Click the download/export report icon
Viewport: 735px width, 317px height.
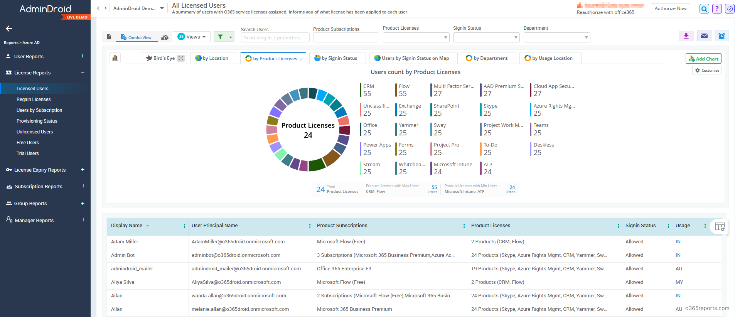tap(686, 36)
